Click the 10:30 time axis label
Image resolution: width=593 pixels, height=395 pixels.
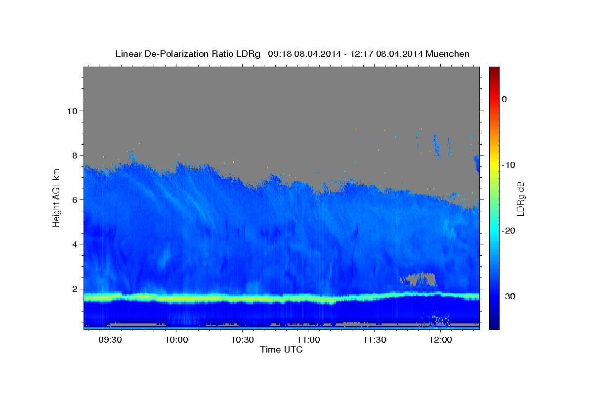pos(243,340)
